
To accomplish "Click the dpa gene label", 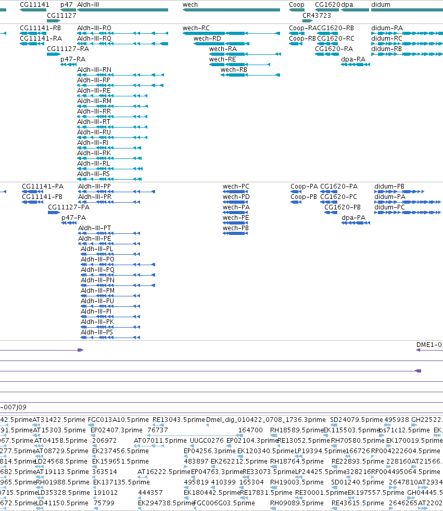I will (x=347, y=5).
